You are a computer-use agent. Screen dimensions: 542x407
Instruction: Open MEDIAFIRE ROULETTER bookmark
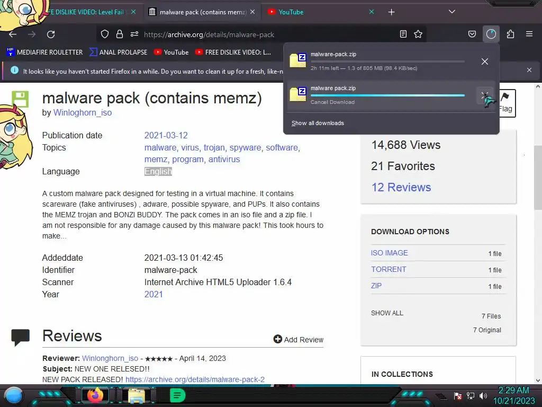pos(44,52)
